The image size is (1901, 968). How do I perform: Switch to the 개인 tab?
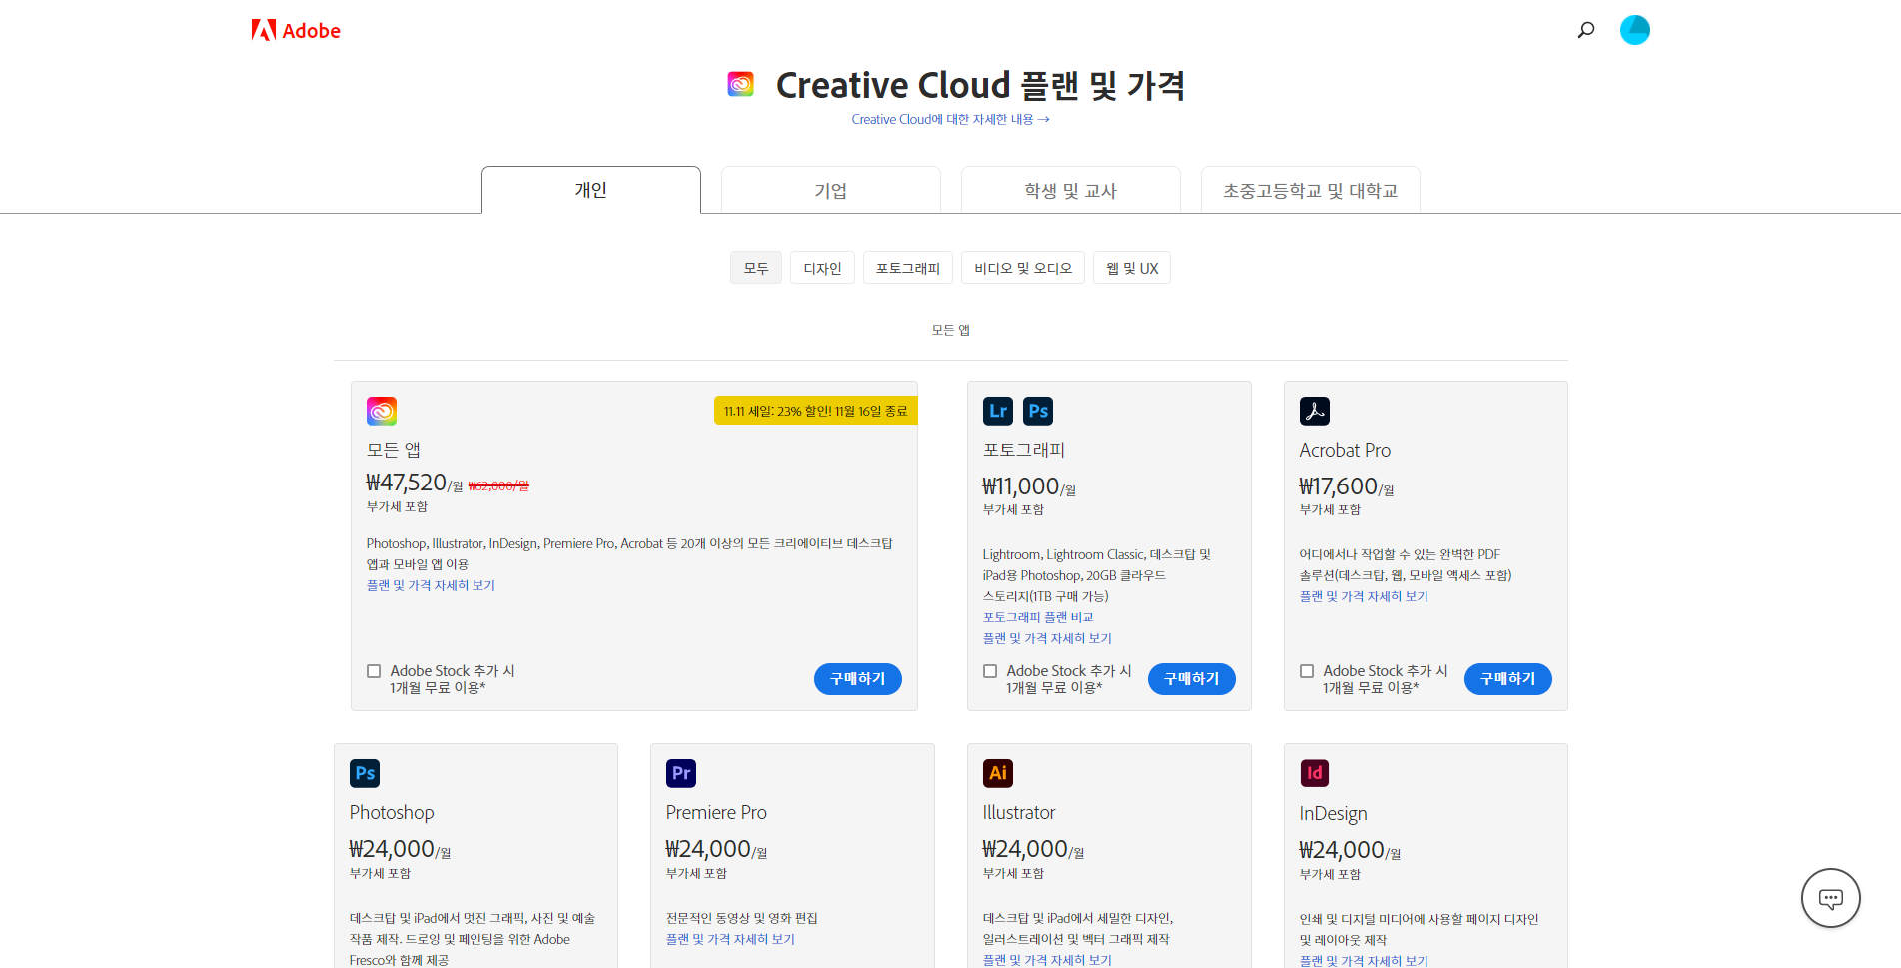click(591, 190)
